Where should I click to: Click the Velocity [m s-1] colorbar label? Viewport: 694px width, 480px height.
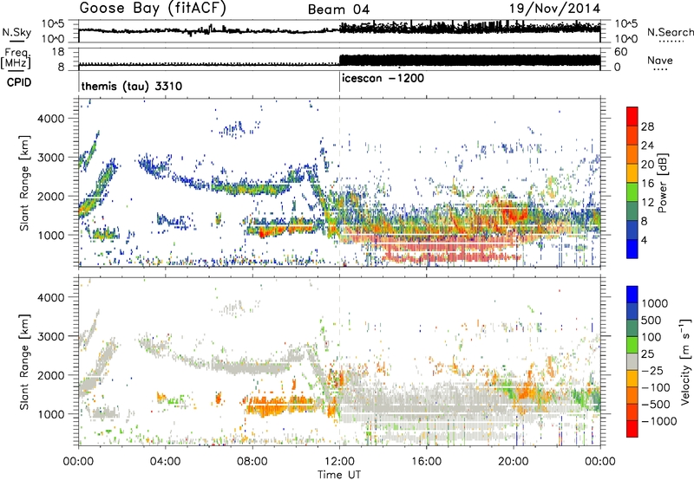point(685,361)
